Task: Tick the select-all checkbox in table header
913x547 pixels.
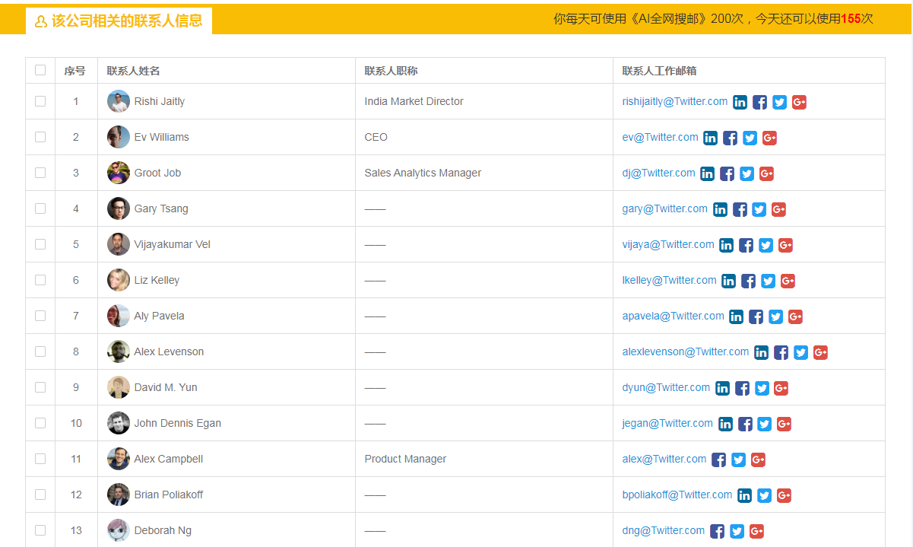Action: (x=40, y=71)
